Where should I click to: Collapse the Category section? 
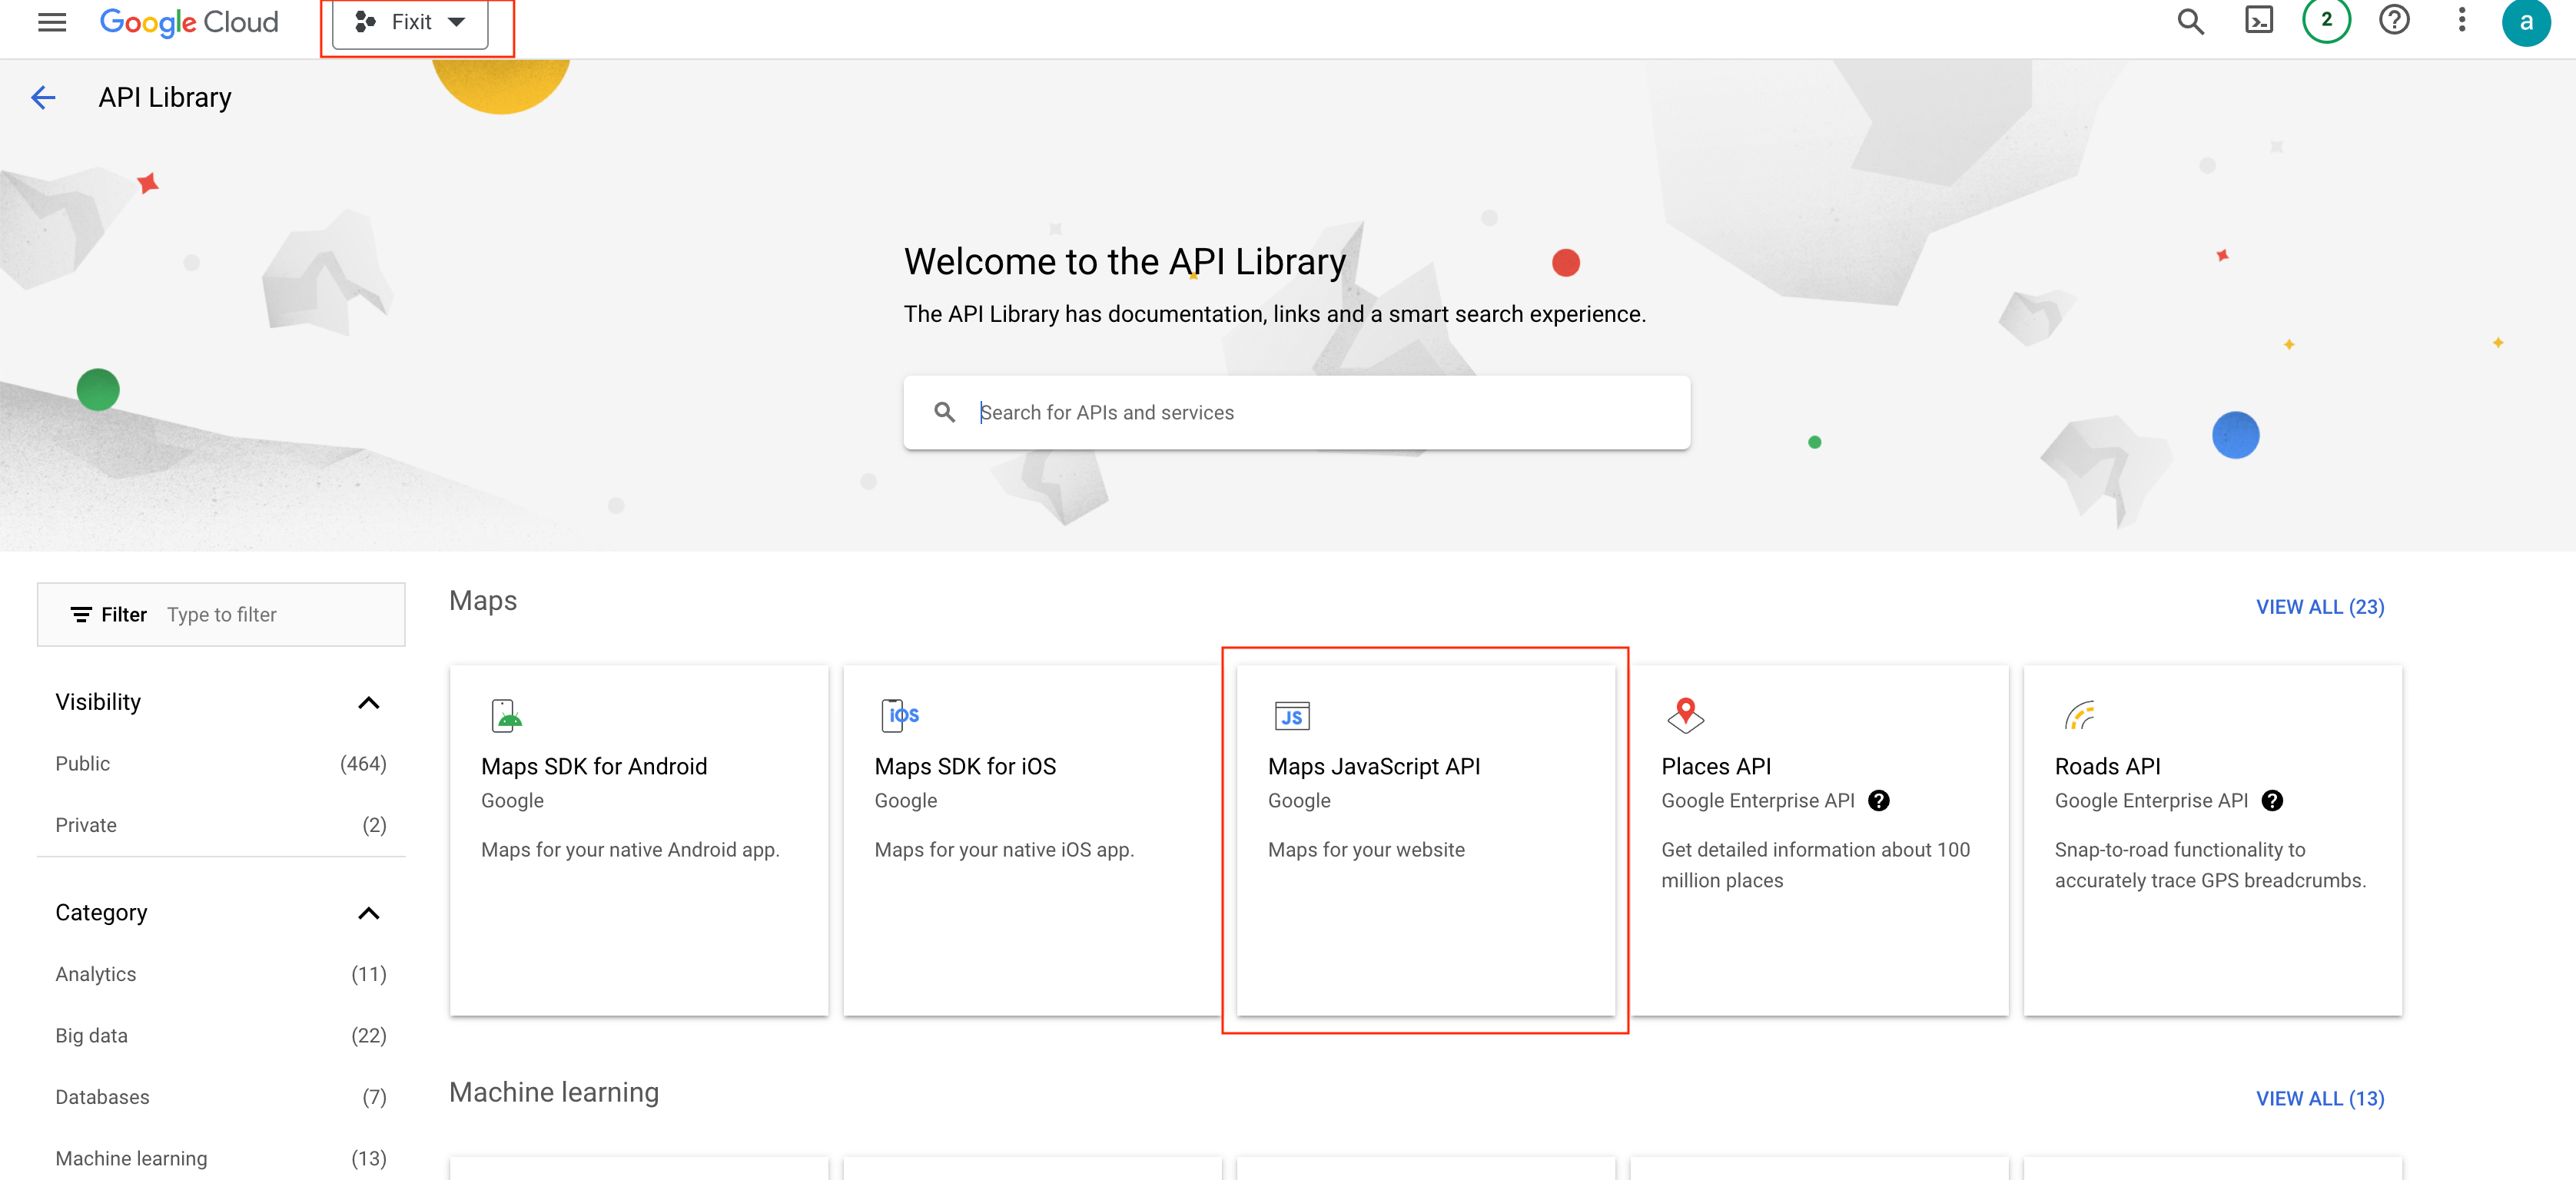click(368, 913)
